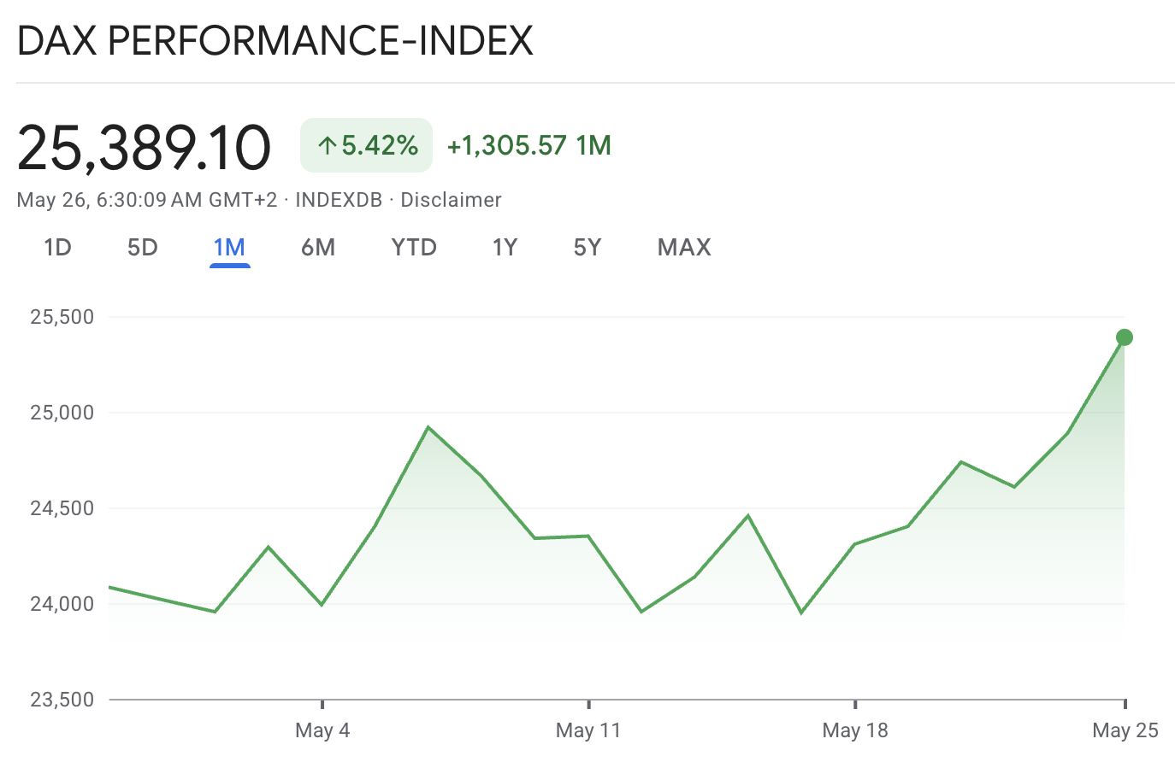Open the 1Y chart range
1175x762 pixels.
505,248
